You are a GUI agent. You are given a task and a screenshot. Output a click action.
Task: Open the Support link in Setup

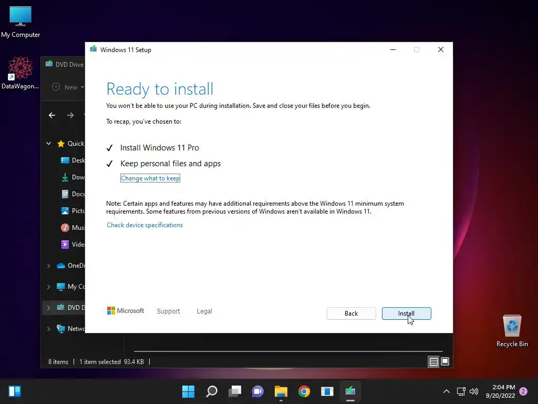click(169, 311)
